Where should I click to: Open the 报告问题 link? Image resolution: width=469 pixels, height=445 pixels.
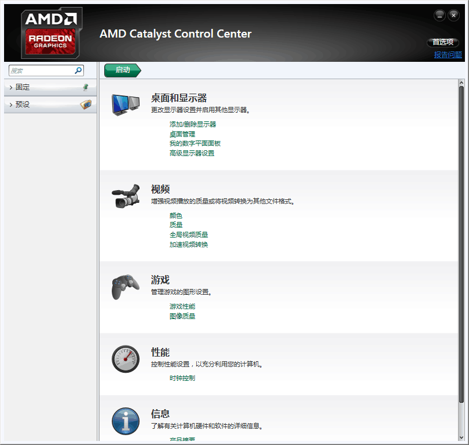[x=448, y=55]
